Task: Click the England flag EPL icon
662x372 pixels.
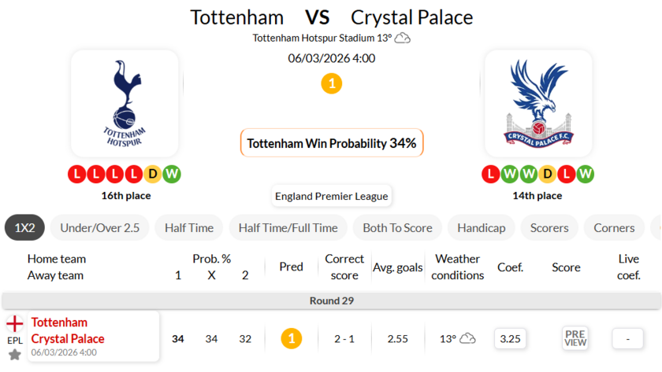Action: pos(14,324)
